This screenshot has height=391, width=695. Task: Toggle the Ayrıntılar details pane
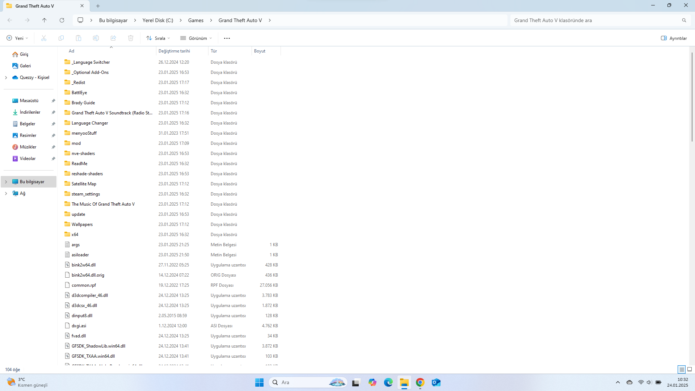[x=674, y=38]
